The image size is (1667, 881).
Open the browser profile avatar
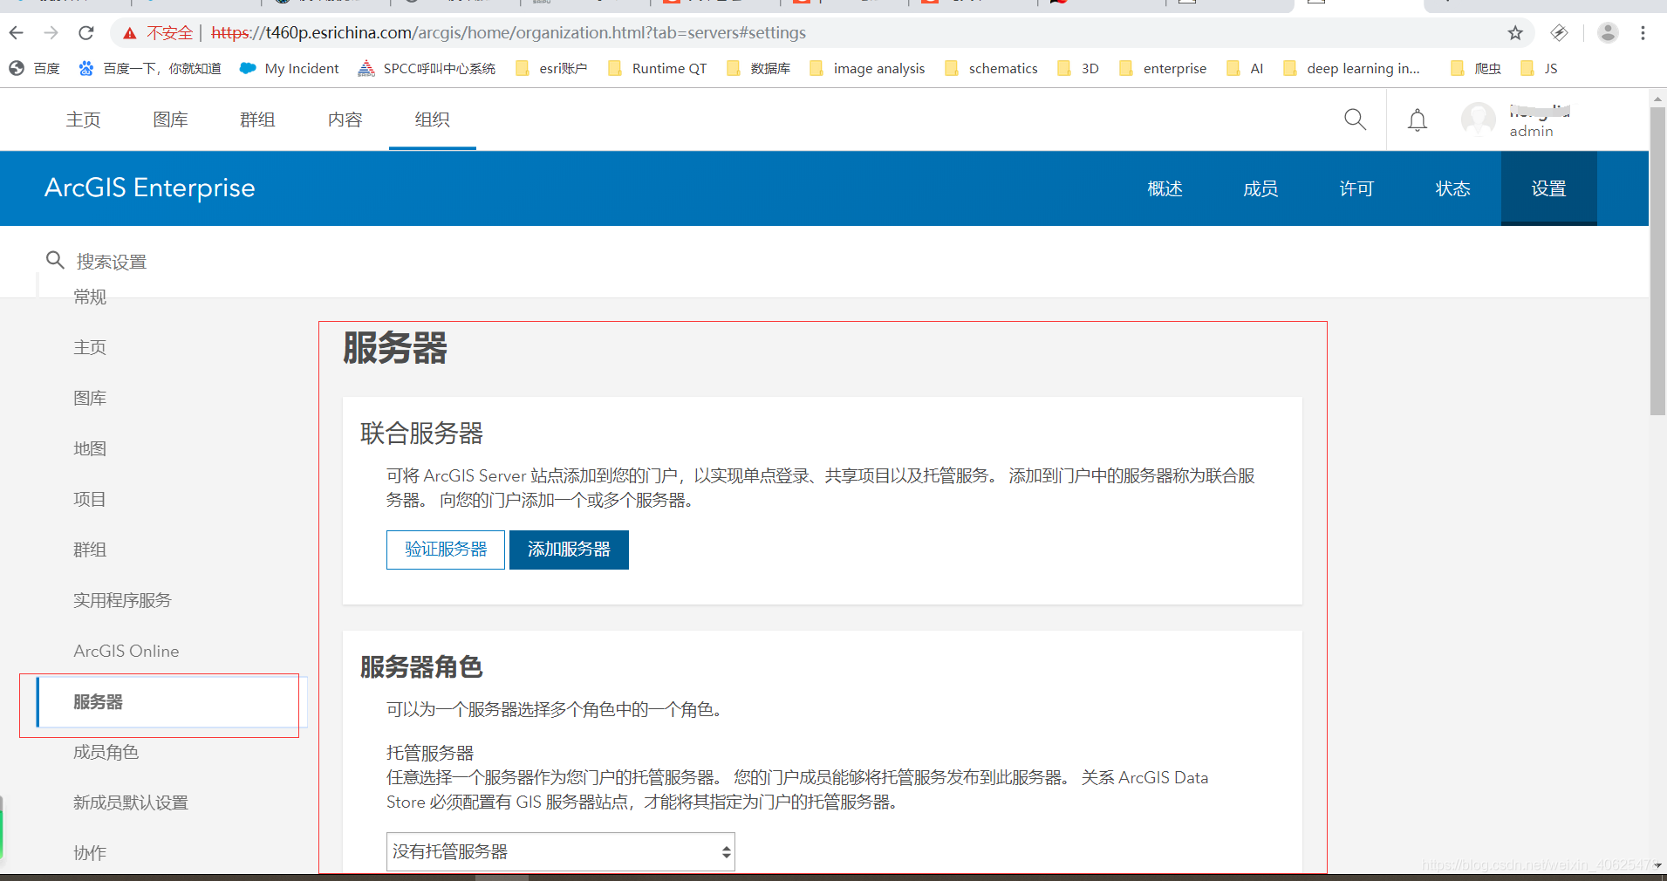click(x=1608, y=33)
